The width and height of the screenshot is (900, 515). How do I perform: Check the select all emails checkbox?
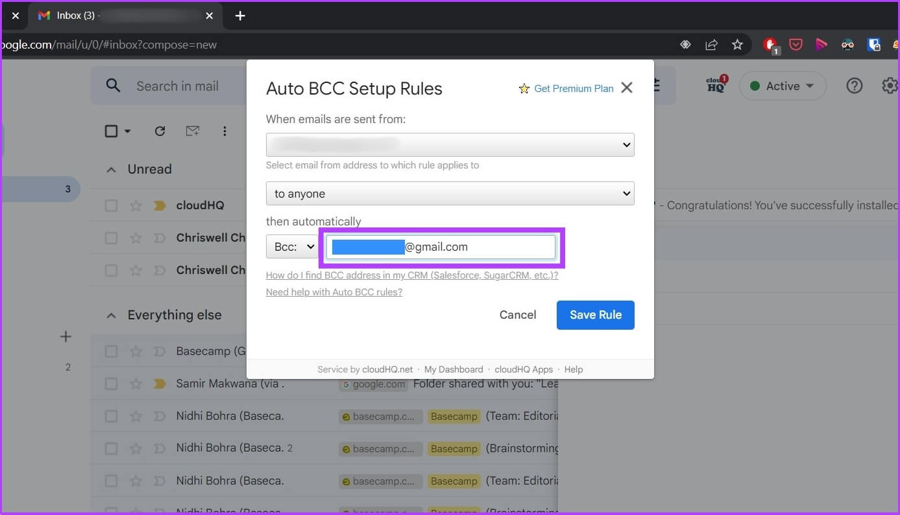click(111, 131)
